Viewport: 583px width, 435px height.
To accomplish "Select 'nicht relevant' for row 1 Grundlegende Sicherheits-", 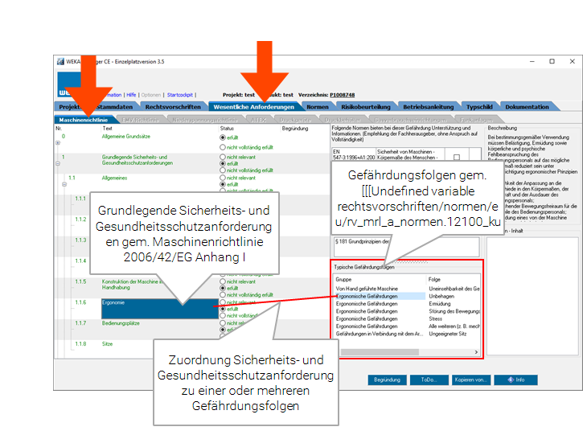I will [x=223, y=157].
